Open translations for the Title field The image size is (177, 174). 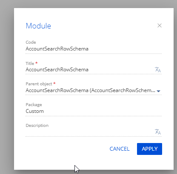pos(158,70)
